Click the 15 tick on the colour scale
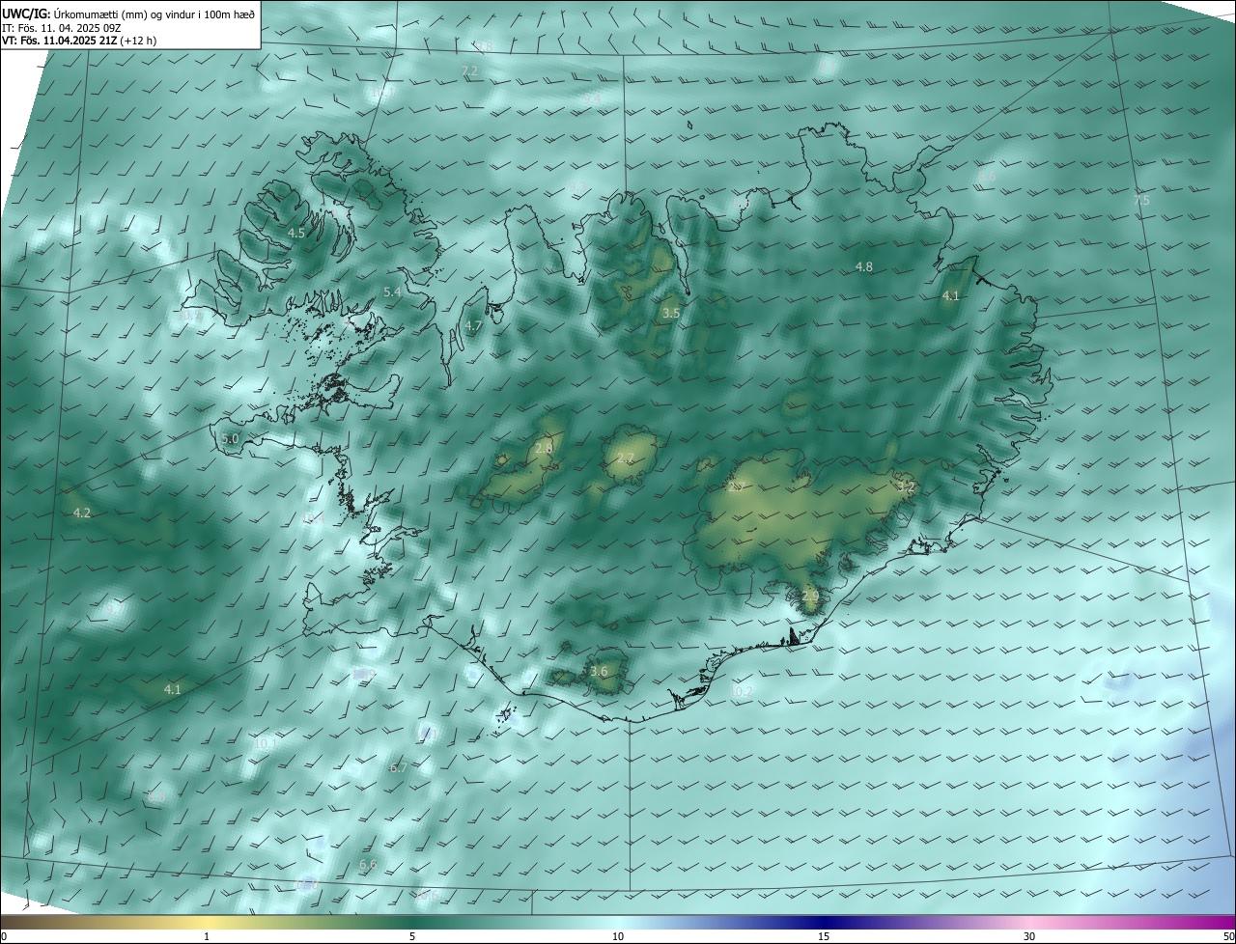This screenshot has height=944, width=1236. click(824, 936)
